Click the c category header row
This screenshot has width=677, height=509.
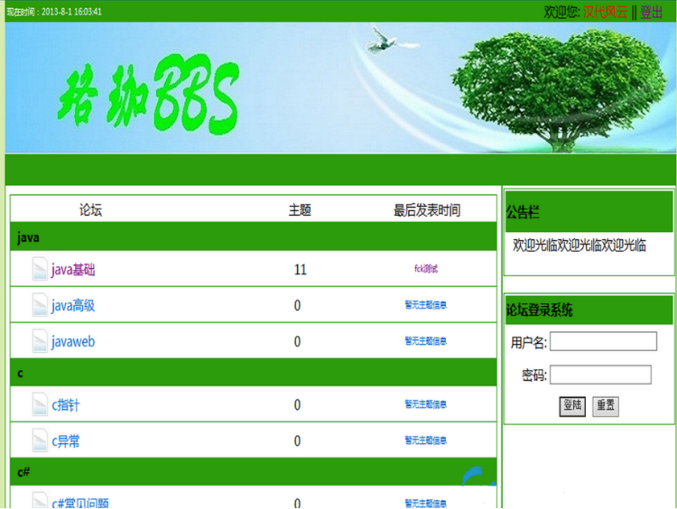click(x=253, y=373)
